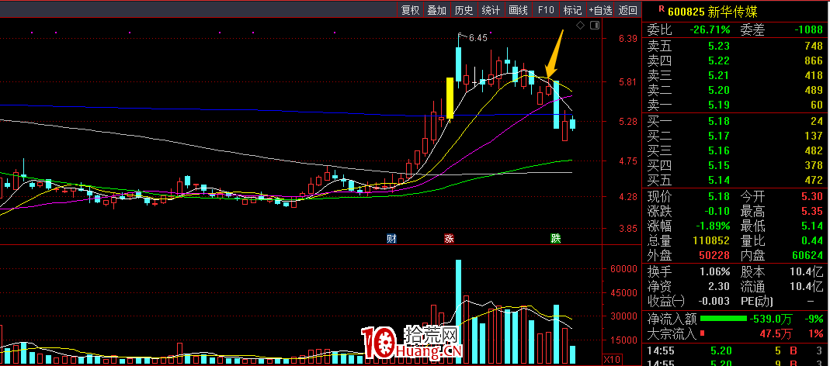Viewport: 830px width, 366px height.
Task: Click the first 14:55 5.20 trade row
Action: (735, 350)
